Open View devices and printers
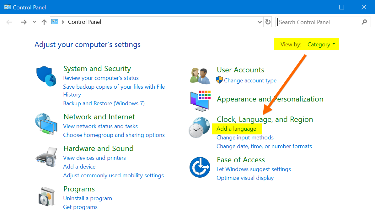The width and height of the screenshot is (375, 224). click(94, 158)
